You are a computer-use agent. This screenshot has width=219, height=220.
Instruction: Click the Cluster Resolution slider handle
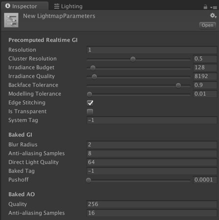(x=133, y=59)
